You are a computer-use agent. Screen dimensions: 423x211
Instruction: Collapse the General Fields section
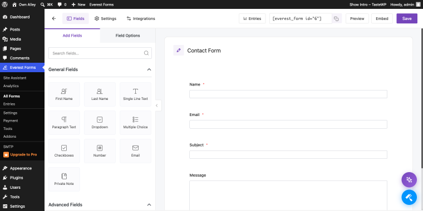[x=149, y=69]
